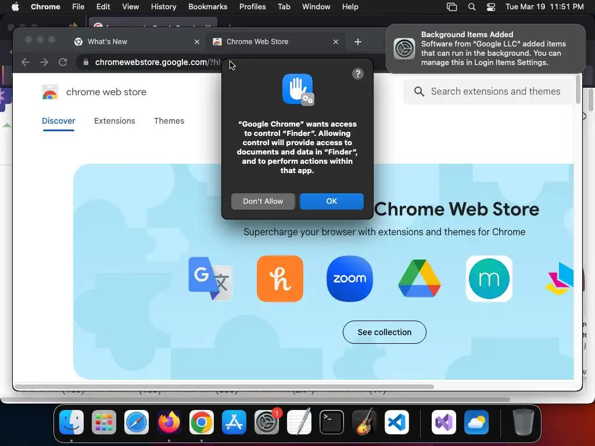Choose Don't Allow in the permission dialog

pos(263,202)
